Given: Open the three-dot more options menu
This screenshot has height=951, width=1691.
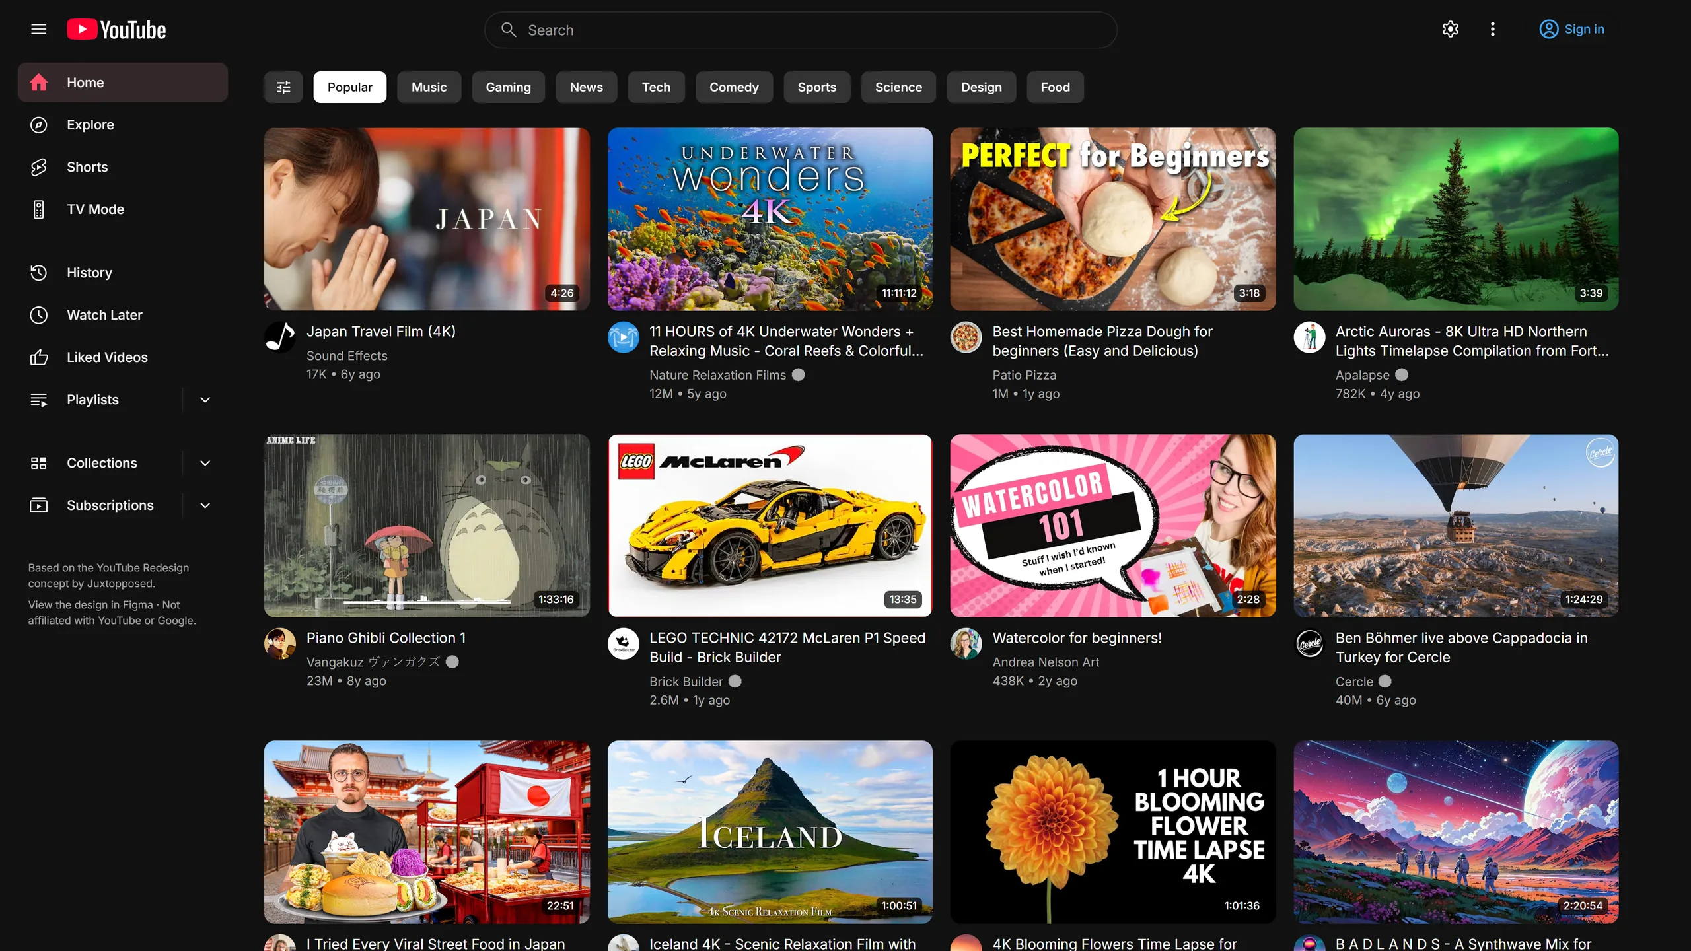Looking at the screenshot, I should click(x=1492, y=29).
